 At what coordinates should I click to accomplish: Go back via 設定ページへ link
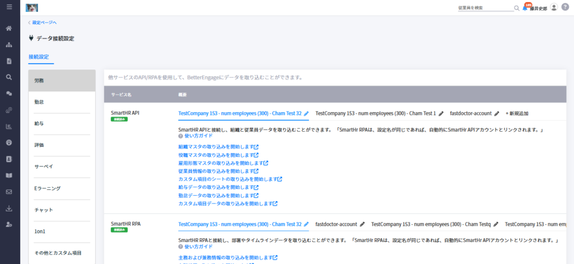(x=43, y=23)
